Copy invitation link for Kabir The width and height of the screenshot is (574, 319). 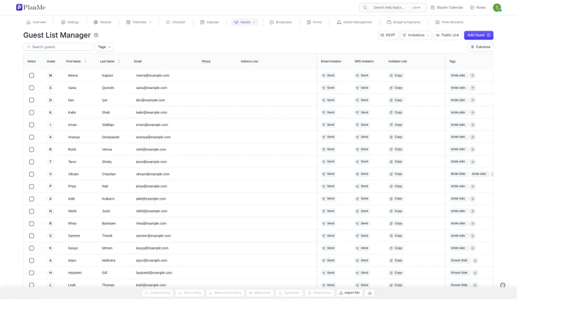(396, 112)
